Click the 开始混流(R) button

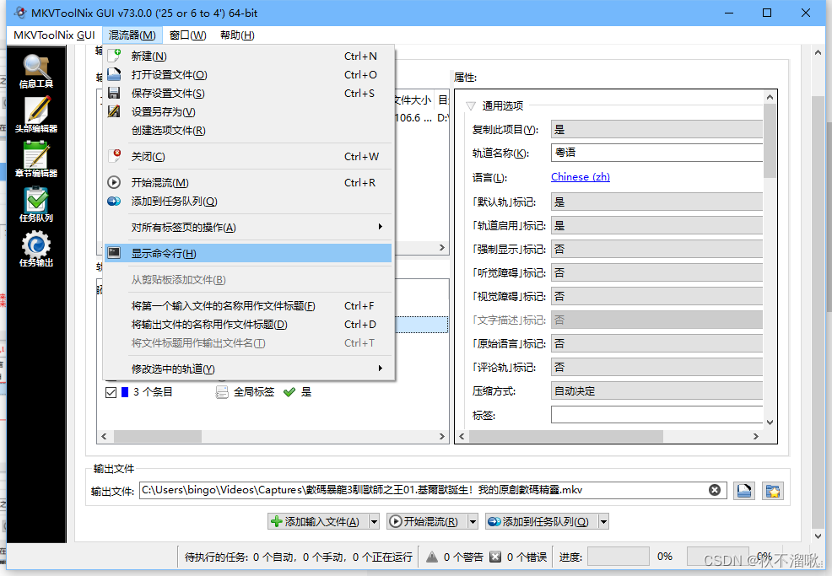427,522
